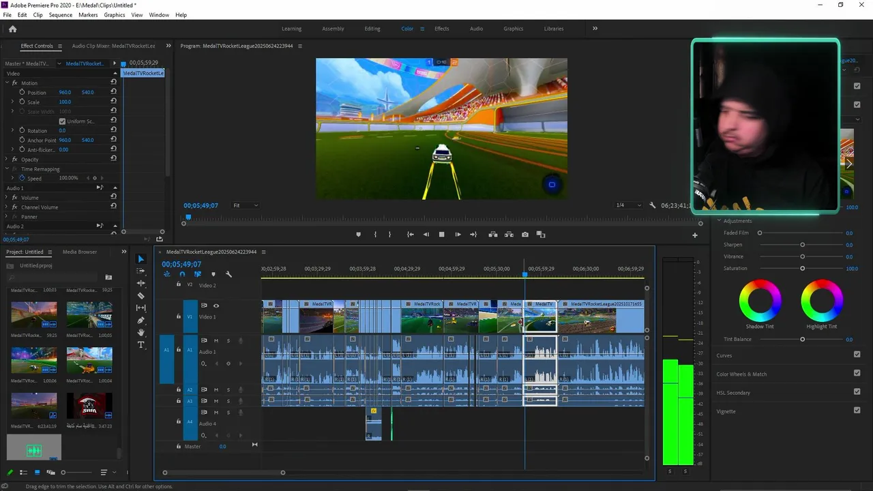Select the Pen tool

coord(141,321)
